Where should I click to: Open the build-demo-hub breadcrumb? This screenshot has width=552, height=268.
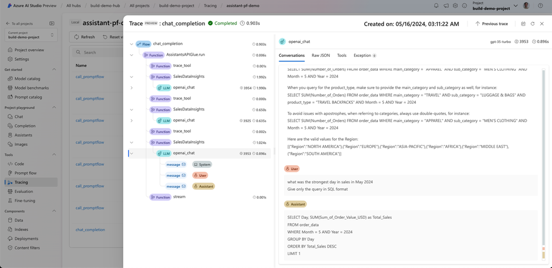click(105, 6)
